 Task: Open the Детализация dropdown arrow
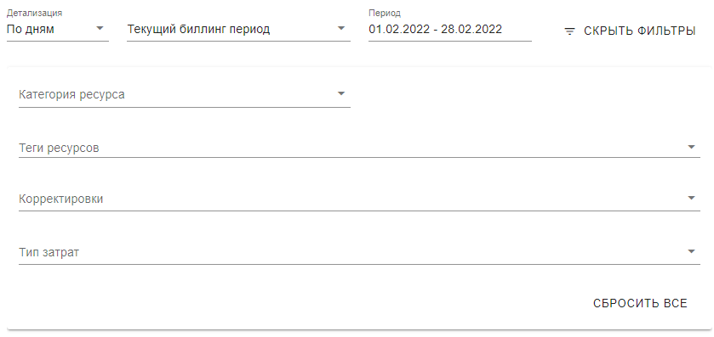[x=100, y=29]
